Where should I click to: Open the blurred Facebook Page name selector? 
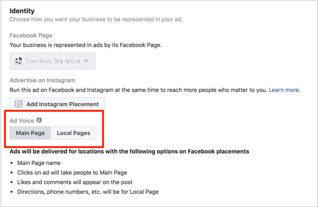(x=52, y=61)
